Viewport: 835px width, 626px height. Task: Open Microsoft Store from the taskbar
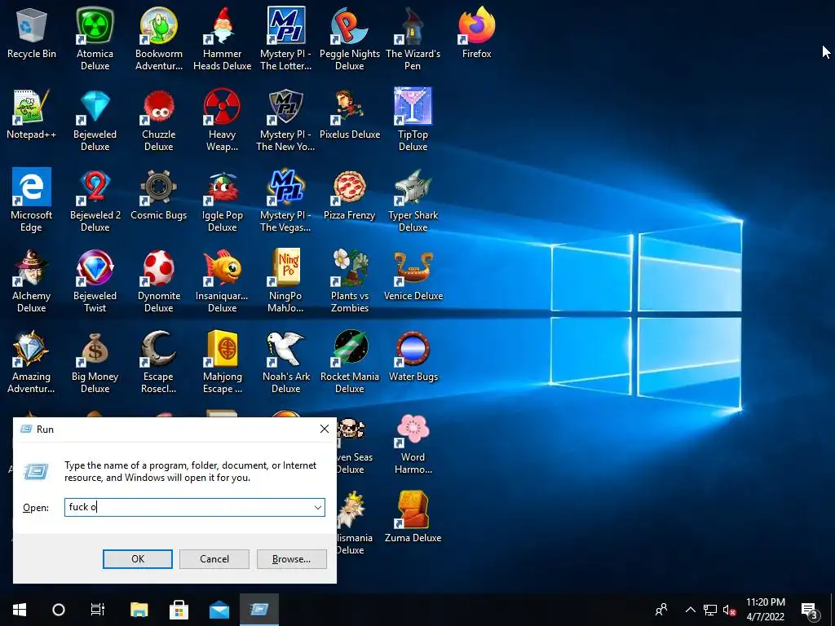point(179,610)
